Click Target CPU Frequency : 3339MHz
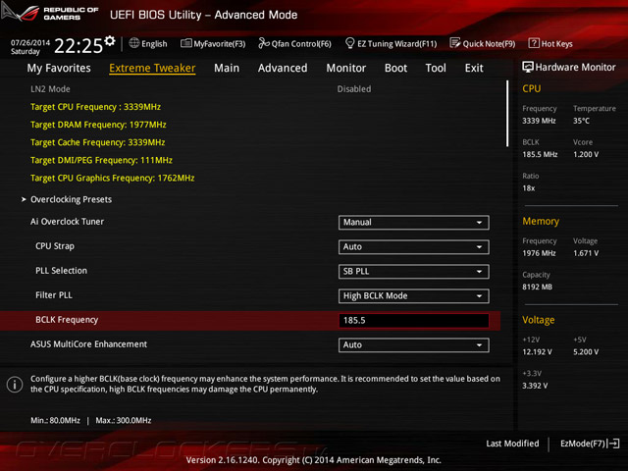 (96, 107)
